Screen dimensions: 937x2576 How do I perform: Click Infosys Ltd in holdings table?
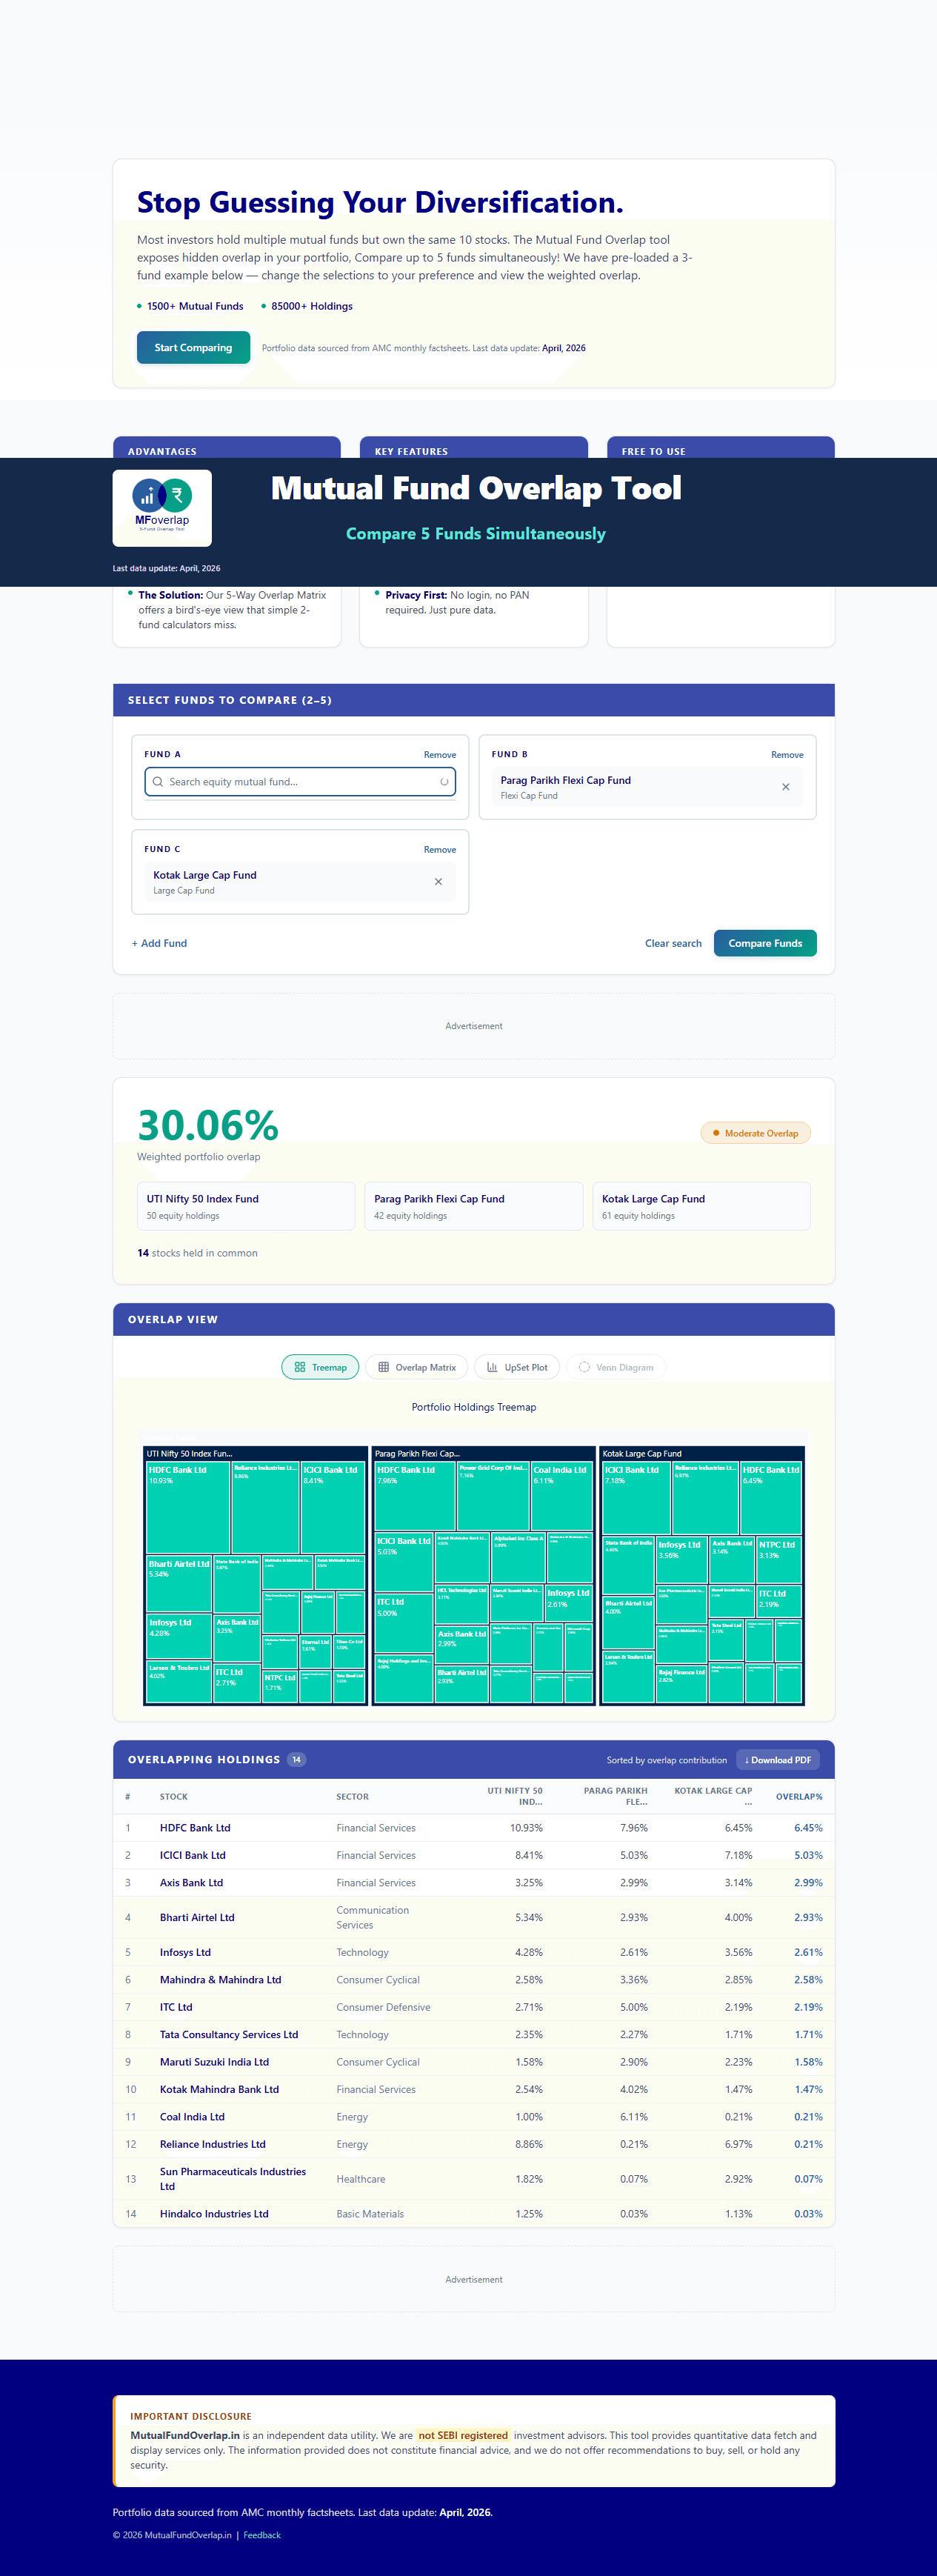(x=185, y=1952)
